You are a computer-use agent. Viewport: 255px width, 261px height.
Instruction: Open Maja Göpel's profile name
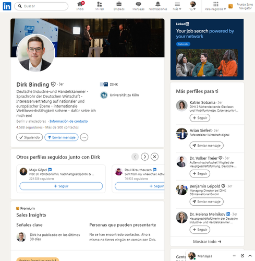click(x=38, y=170)
